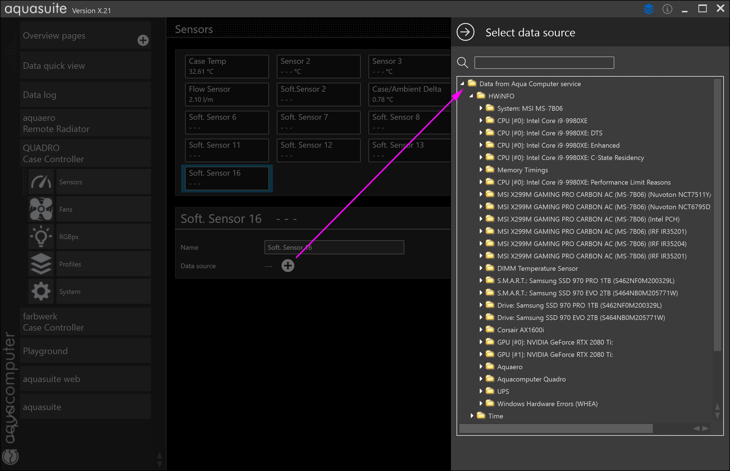This screenshot has height=471, width=730.
Task: Open the Fans icon in sidebar
Action: [41, 209]
